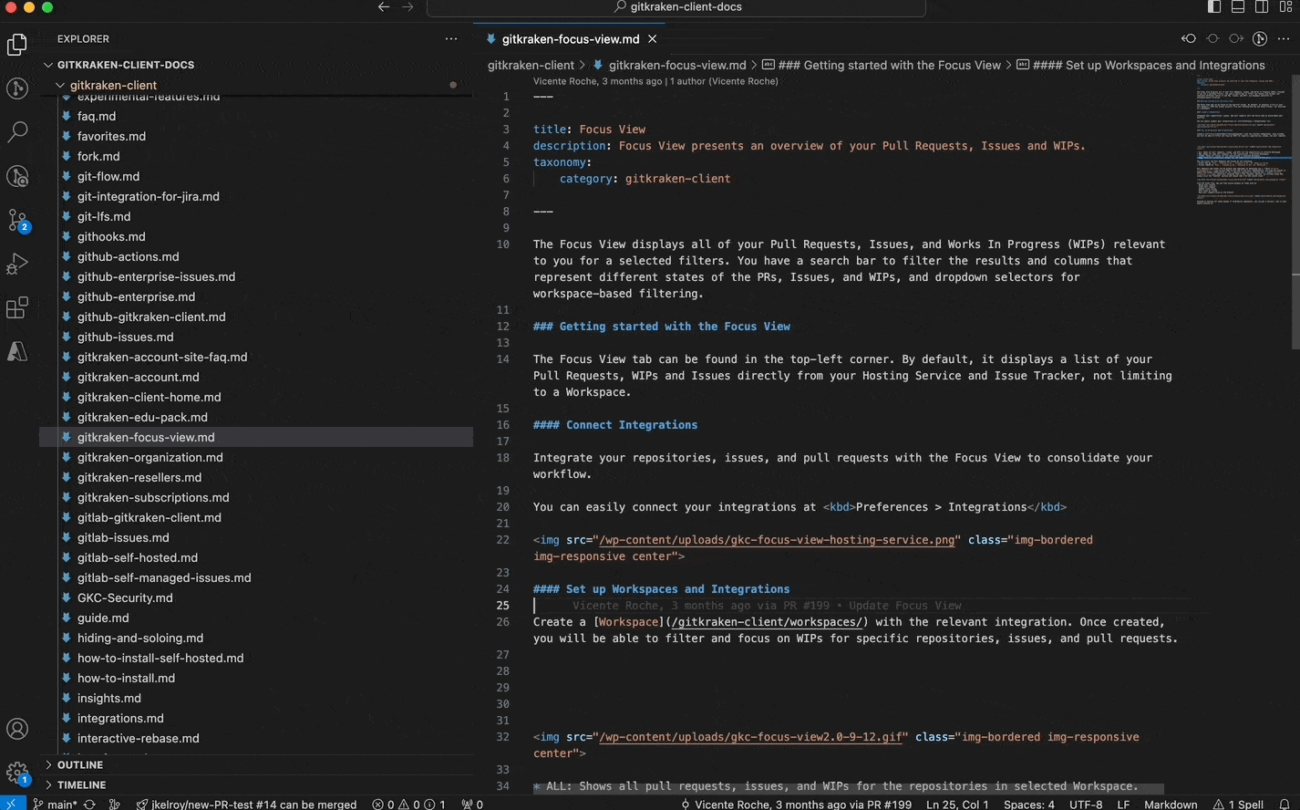Toggle the bottom panel layout button

(x=1238, y=7)
